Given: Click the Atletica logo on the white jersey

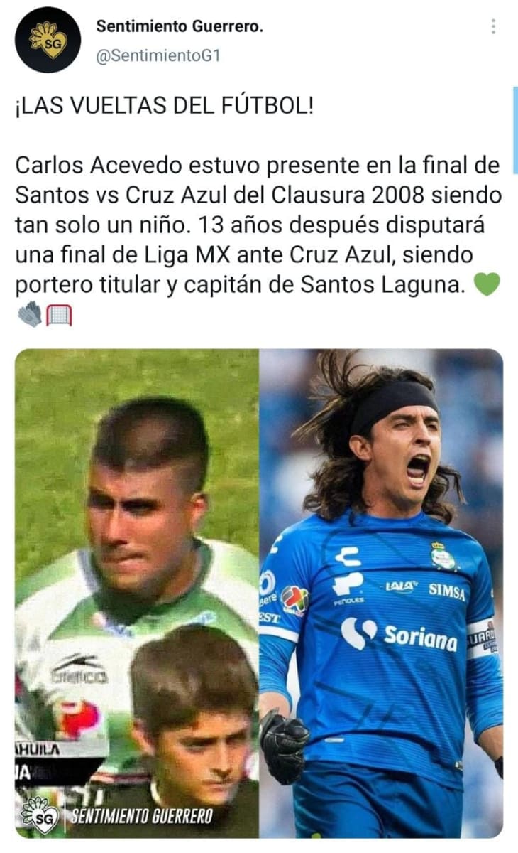Looking at the screenshot, I should [x=79, y=669].
